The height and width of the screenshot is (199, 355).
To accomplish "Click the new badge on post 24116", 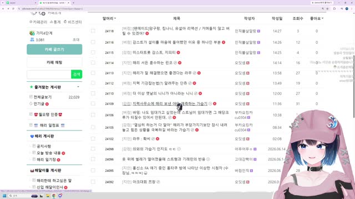I will [x=224, y=43].
